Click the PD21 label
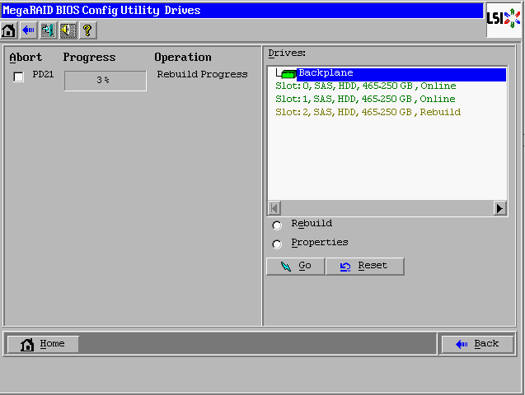The height and width of the screenshot is (395, 525). (43, 74)
